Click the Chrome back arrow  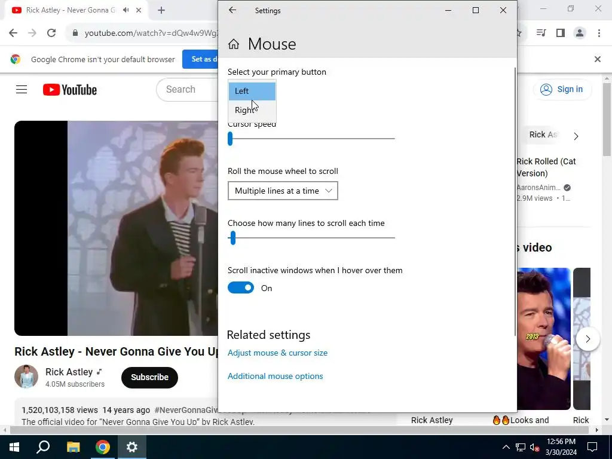point(13,33)
